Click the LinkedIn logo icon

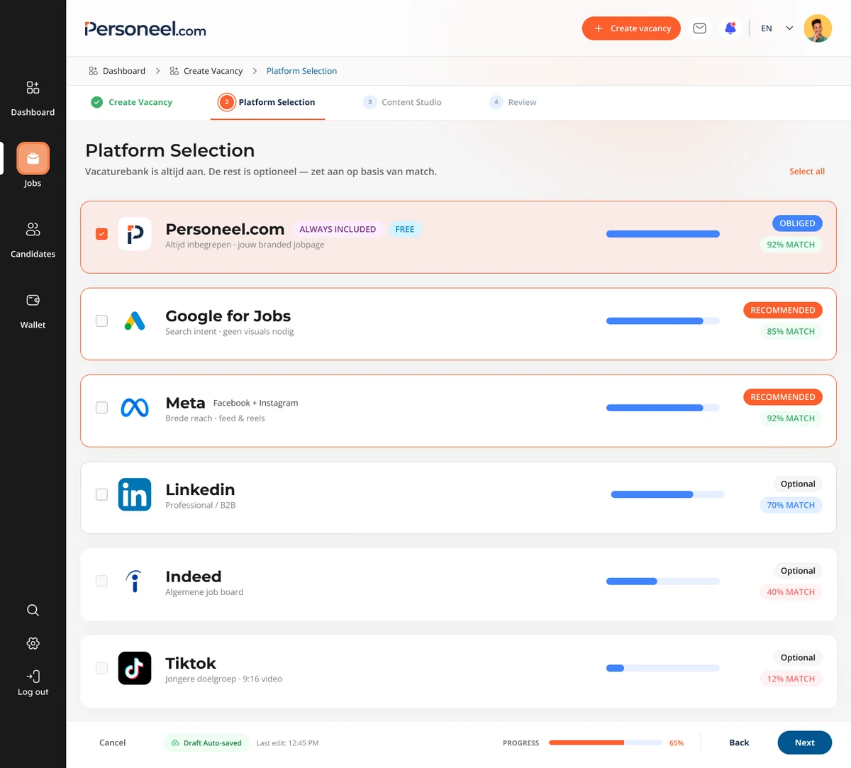click(135, 494)
